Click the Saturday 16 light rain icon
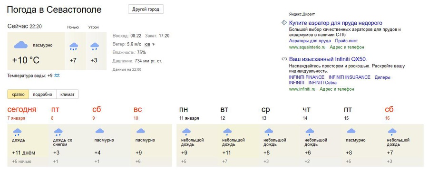 tap(392, 132)
